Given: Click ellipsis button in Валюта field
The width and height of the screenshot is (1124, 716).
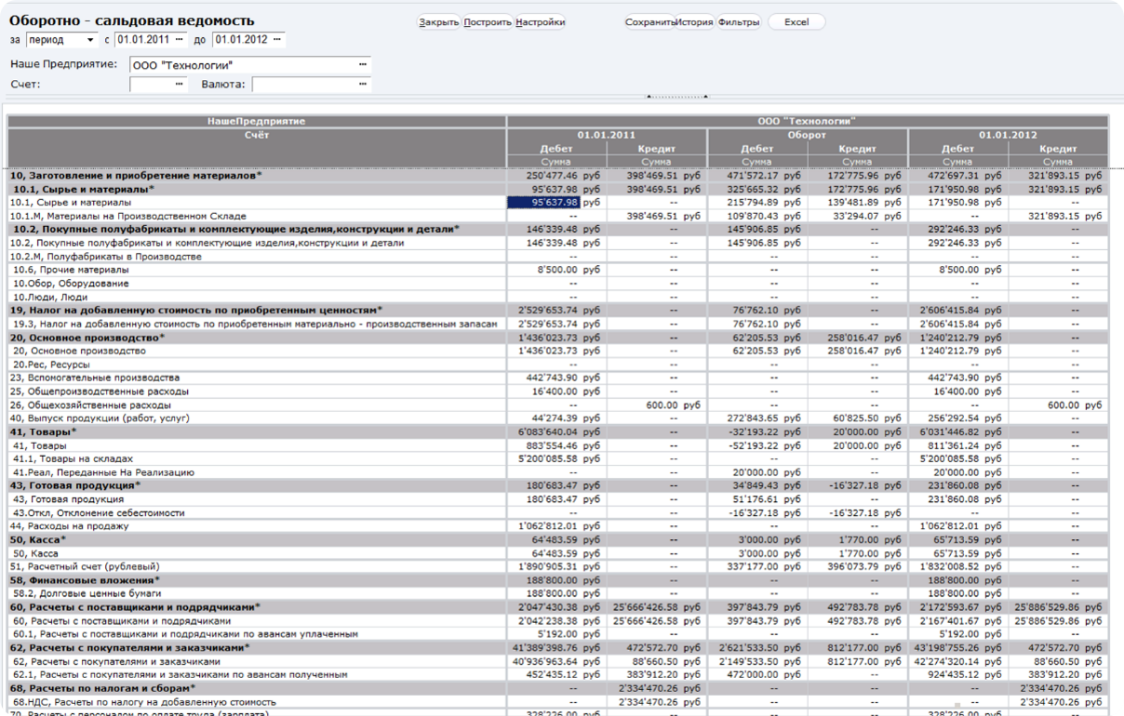Looking at the screenshot, I should pyautogui.click(x=363, y=85).
